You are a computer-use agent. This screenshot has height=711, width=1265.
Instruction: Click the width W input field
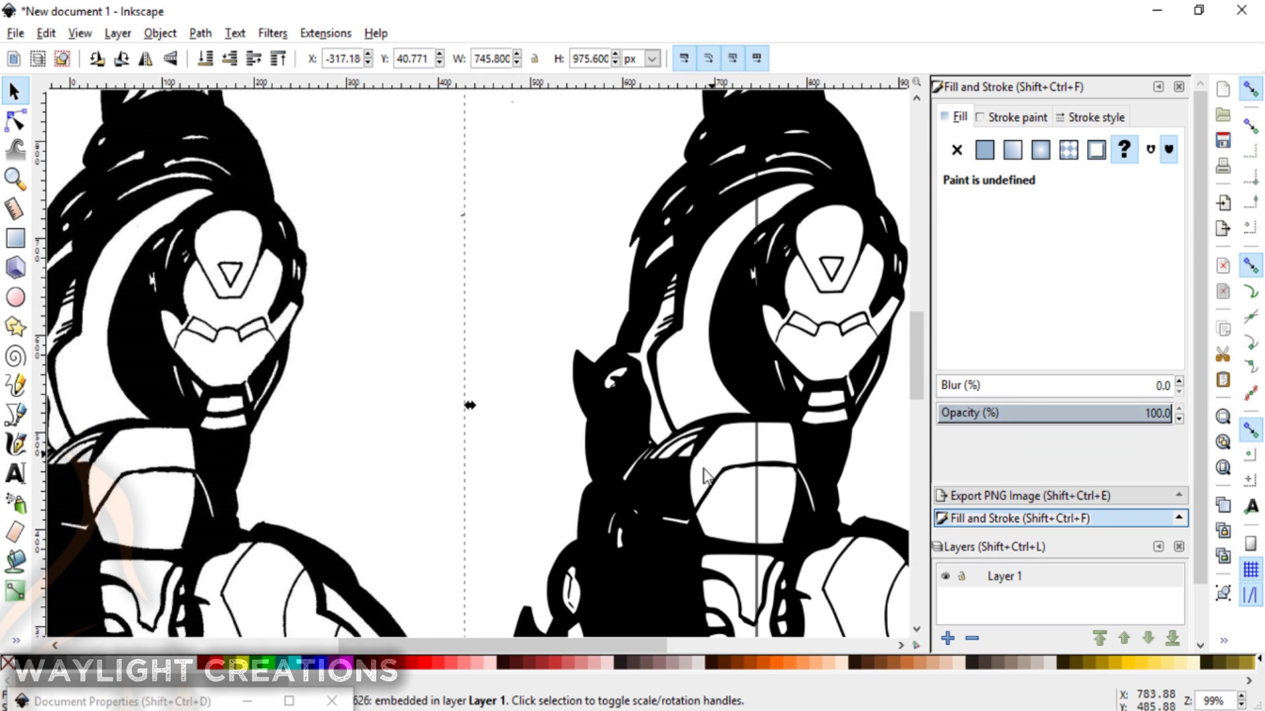pos(492,59)
